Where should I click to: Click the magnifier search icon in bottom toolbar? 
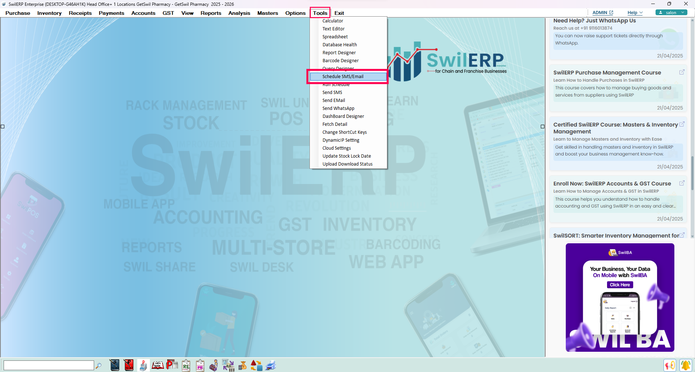point(98,365)
